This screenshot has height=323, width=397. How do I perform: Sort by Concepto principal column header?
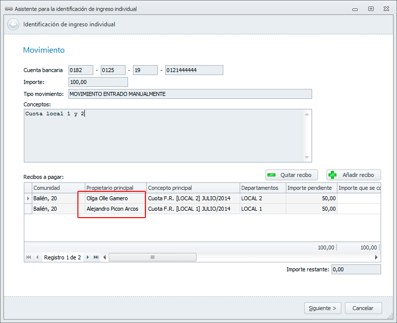click(193, 188)
